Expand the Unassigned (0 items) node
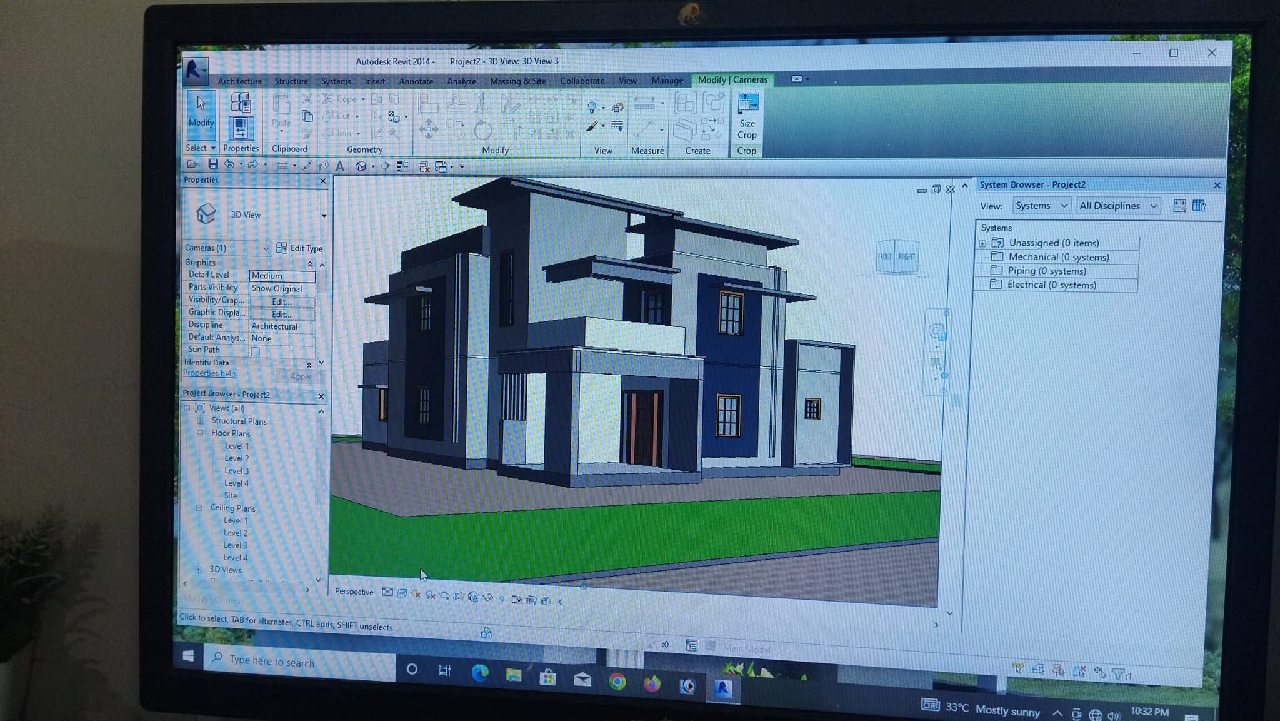1280x721 pixels. pos(982,243)
